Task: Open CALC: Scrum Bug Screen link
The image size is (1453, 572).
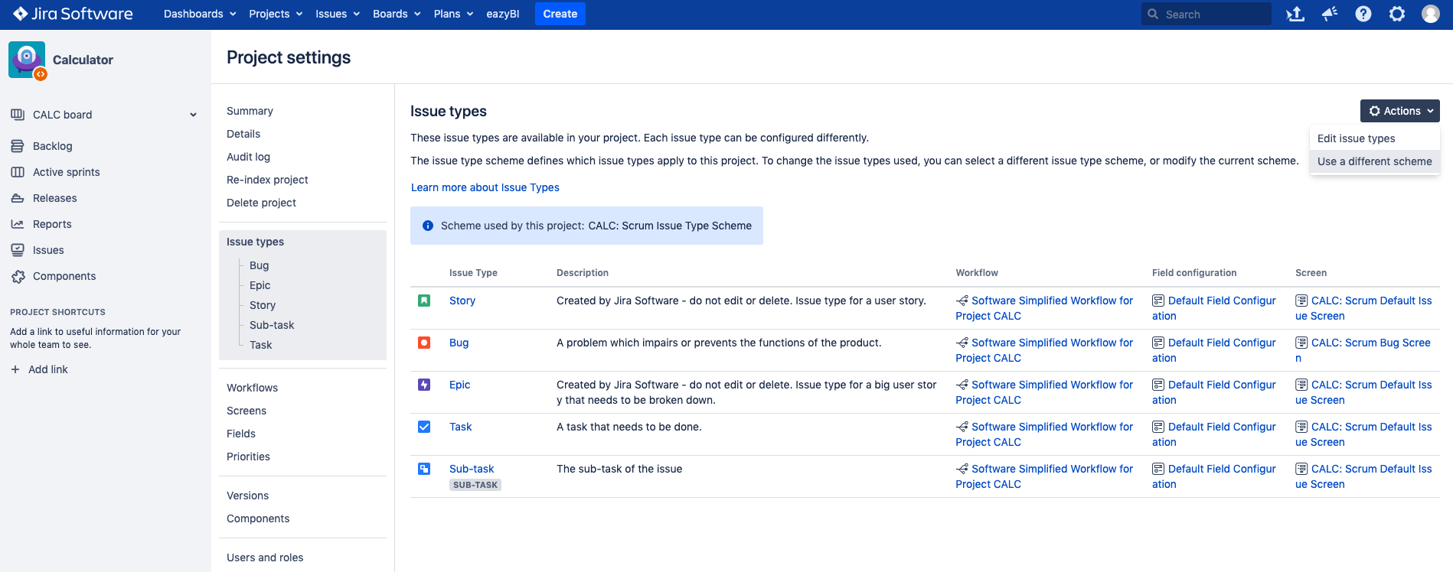Action: 1363,350
